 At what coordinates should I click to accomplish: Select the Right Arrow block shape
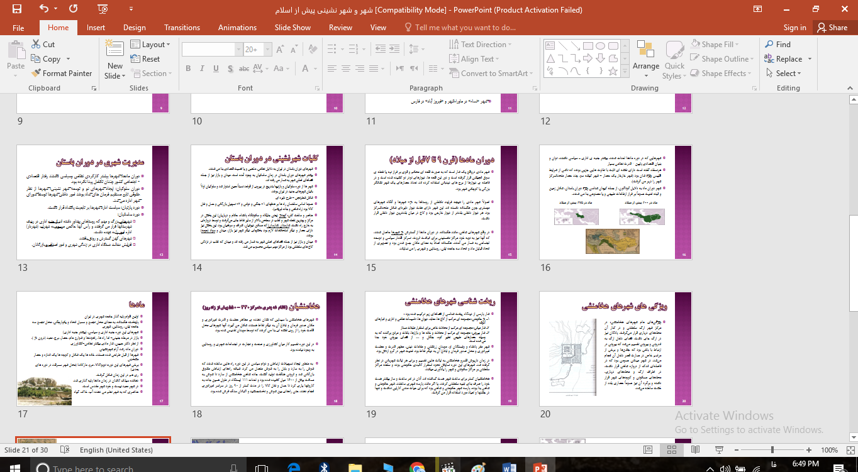point(588,58)
